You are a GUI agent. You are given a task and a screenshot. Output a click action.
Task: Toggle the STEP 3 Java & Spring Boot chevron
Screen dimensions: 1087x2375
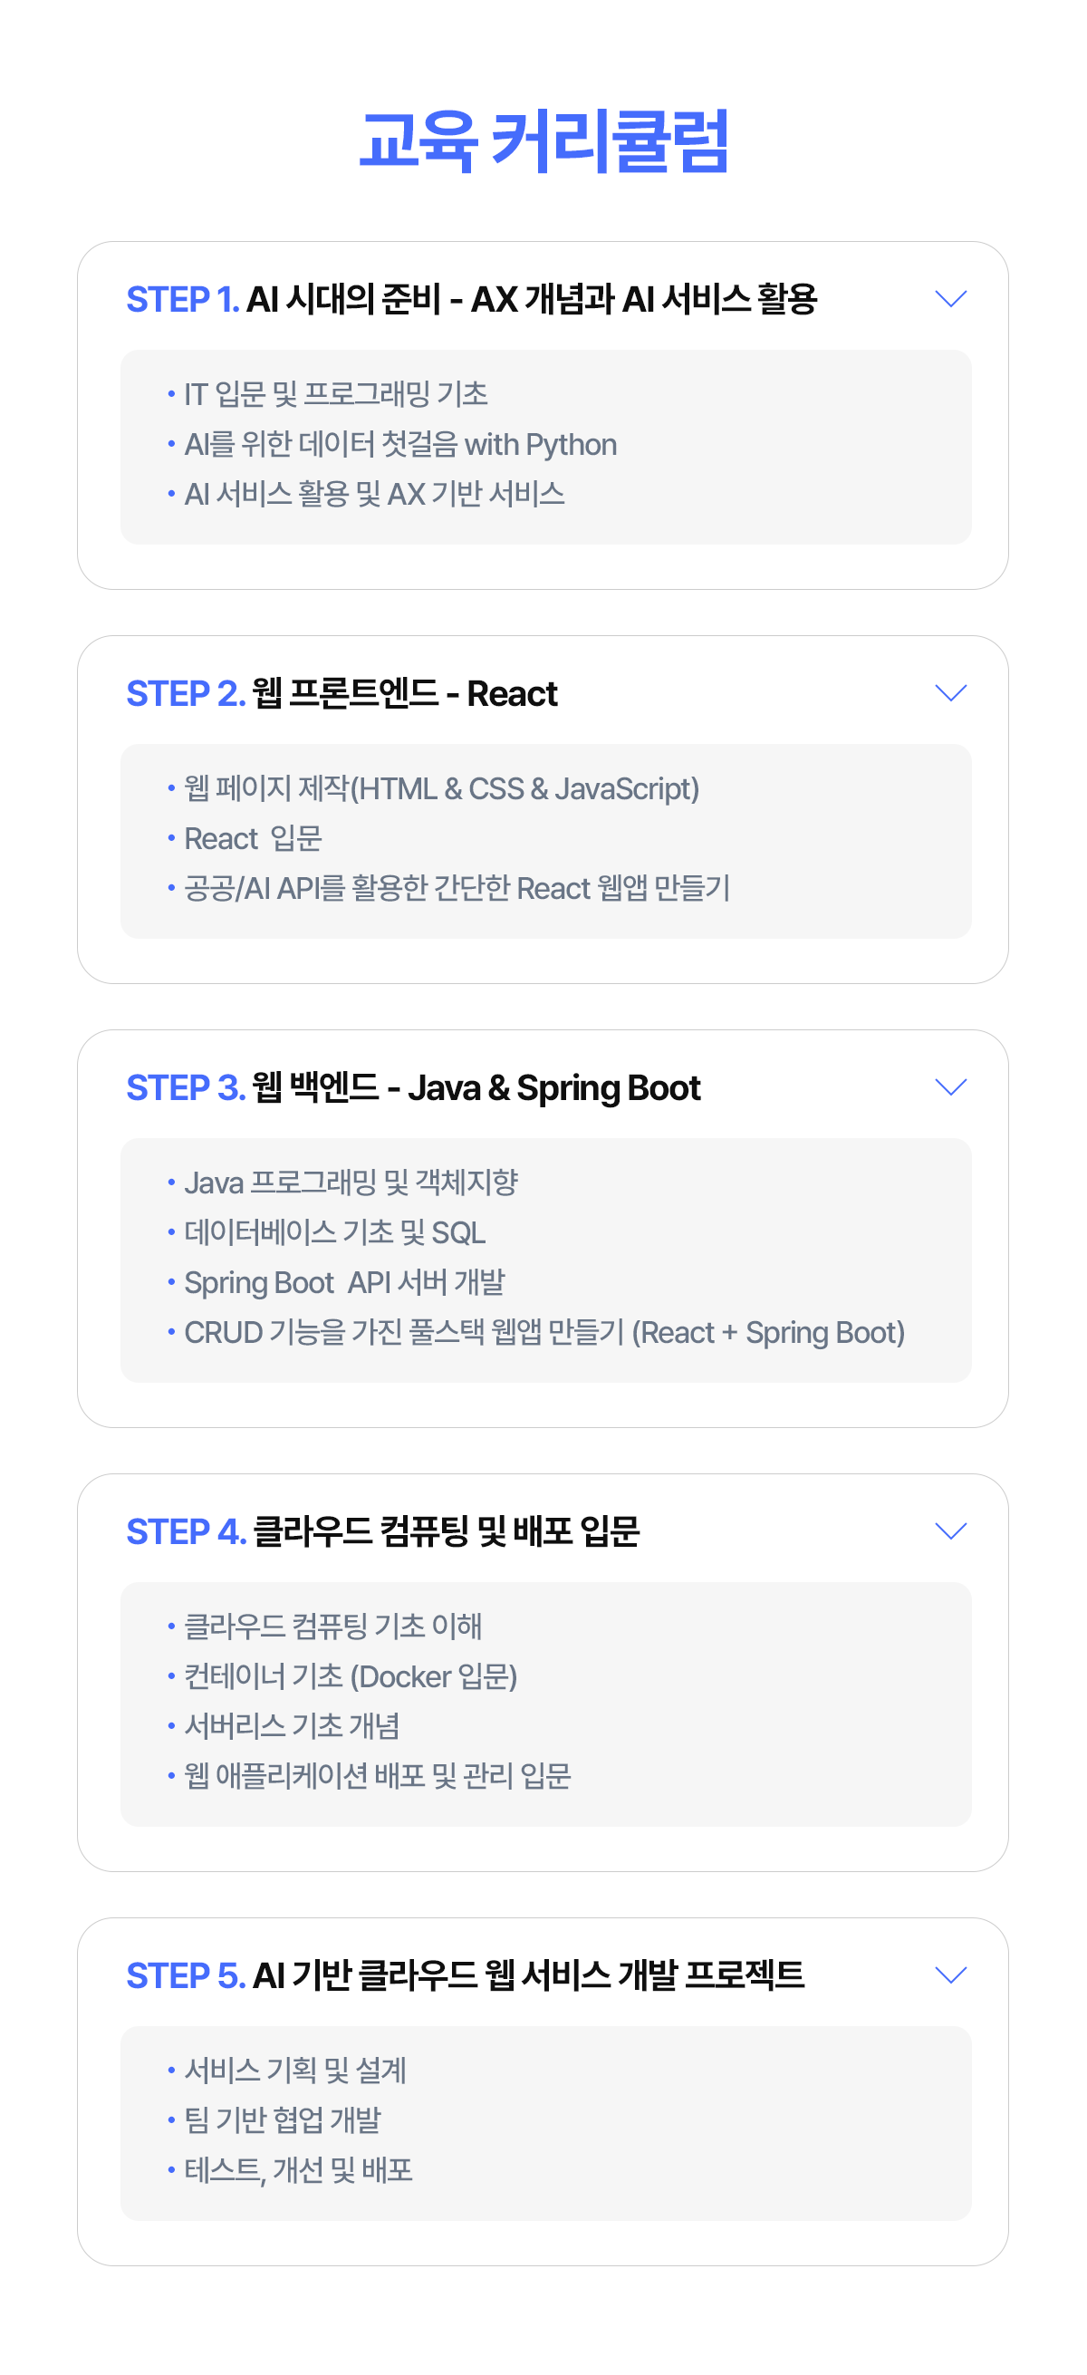[950, 1087]
